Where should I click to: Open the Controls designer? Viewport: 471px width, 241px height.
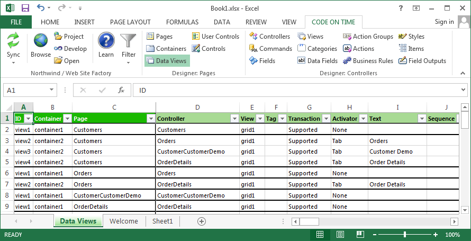[209, 49]
